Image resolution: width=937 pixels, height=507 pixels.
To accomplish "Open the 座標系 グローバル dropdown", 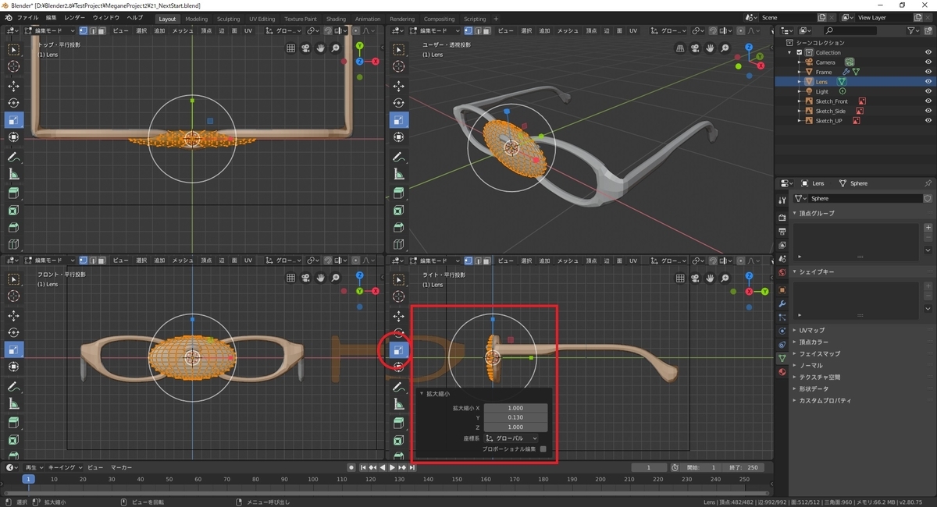I will [511, 438].
